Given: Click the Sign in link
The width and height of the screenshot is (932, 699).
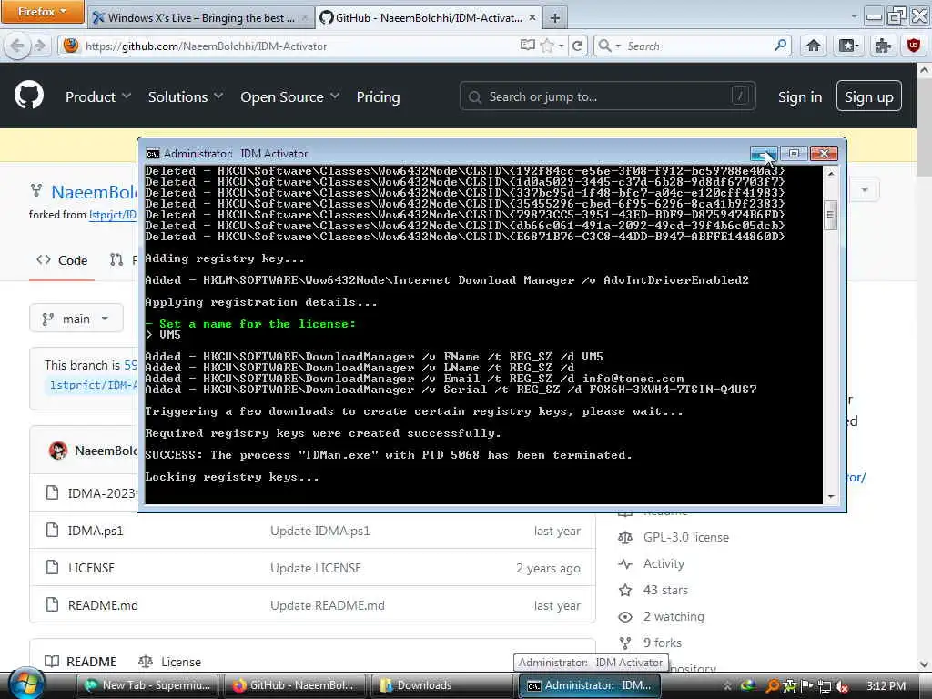Looking at the screenshot, I should click(800, 96).
